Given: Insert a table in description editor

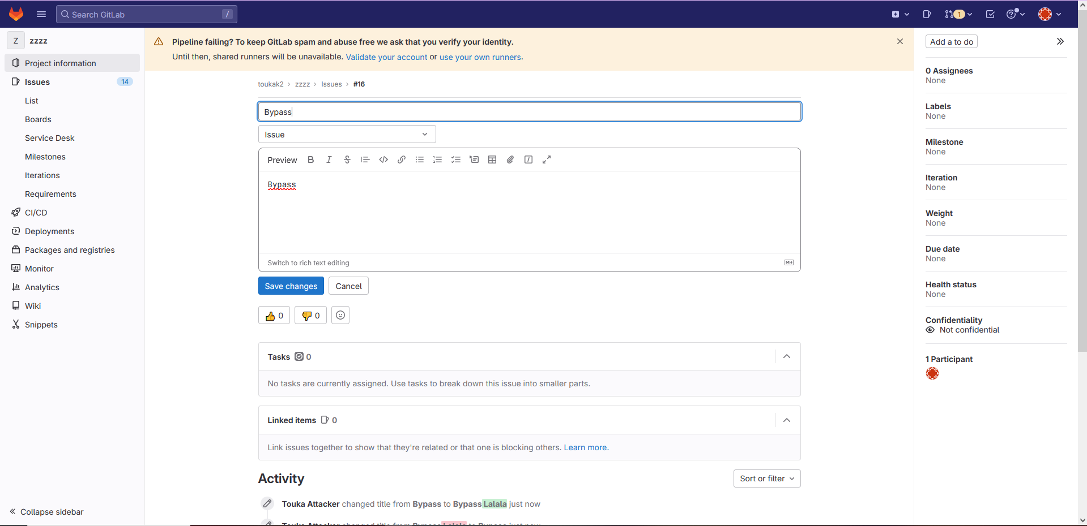Looking at the screenshot, I should tap(492, 160).
